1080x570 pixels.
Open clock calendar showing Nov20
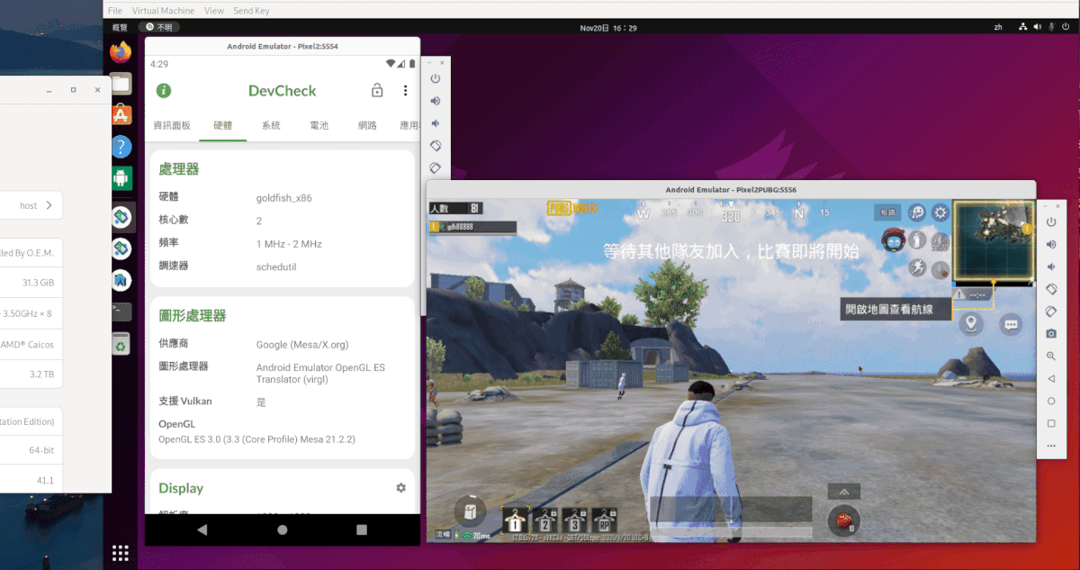click(608, 28)
